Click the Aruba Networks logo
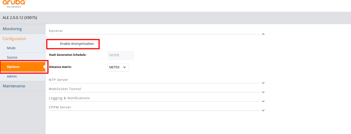This screenshot has height=134, width=351. (x=14, y=3)
